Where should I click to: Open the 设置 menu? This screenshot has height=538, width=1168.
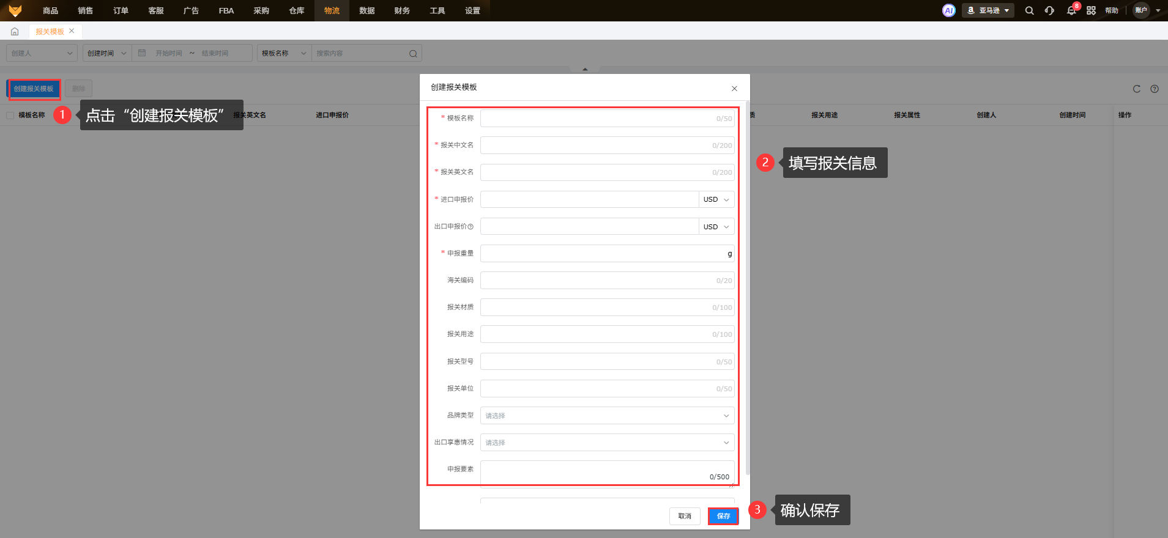click(472, 10)
